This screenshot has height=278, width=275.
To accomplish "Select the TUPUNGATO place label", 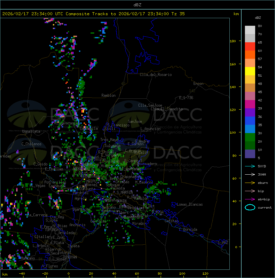I will [54, 230].
